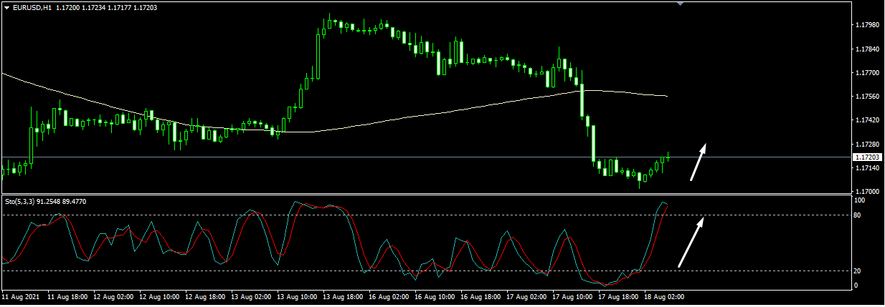Click the 1.17980 price scale label
This screenshot has width=885, height=307.
(x=867, y=26)
